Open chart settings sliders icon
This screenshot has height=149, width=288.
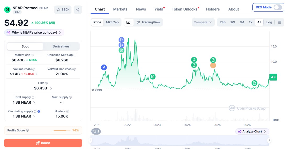coord(279,22)
